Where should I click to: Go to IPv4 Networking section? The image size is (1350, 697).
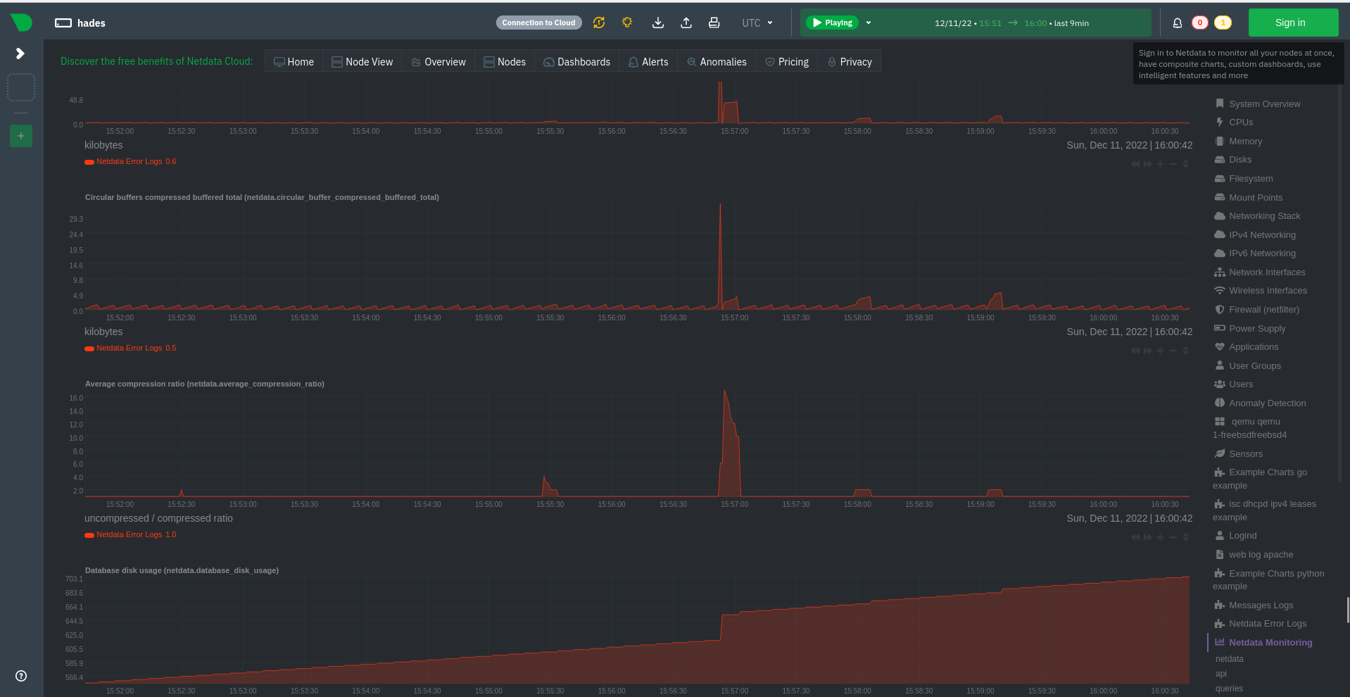pyautogui.click(x=1255, y=234)
